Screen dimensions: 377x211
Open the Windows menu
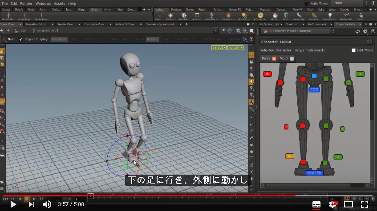[x=43, y=4]
